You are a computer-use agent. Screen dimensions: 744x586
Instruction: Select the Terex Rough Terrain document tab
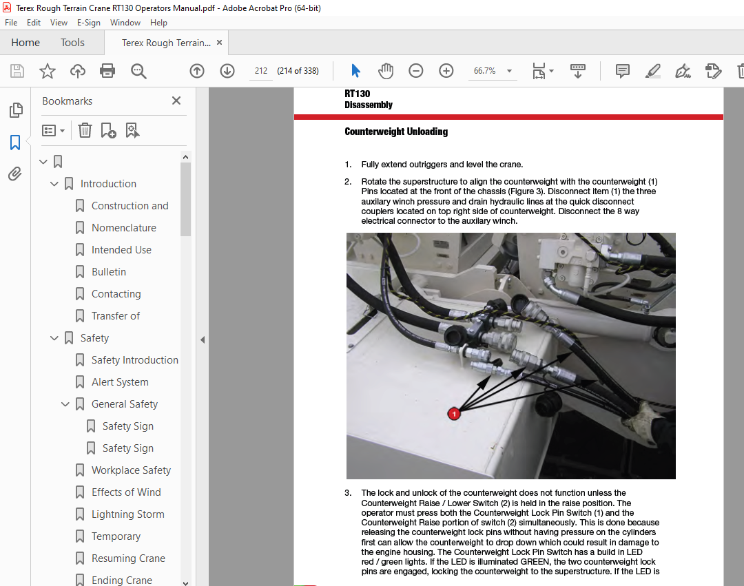(166, 43)
